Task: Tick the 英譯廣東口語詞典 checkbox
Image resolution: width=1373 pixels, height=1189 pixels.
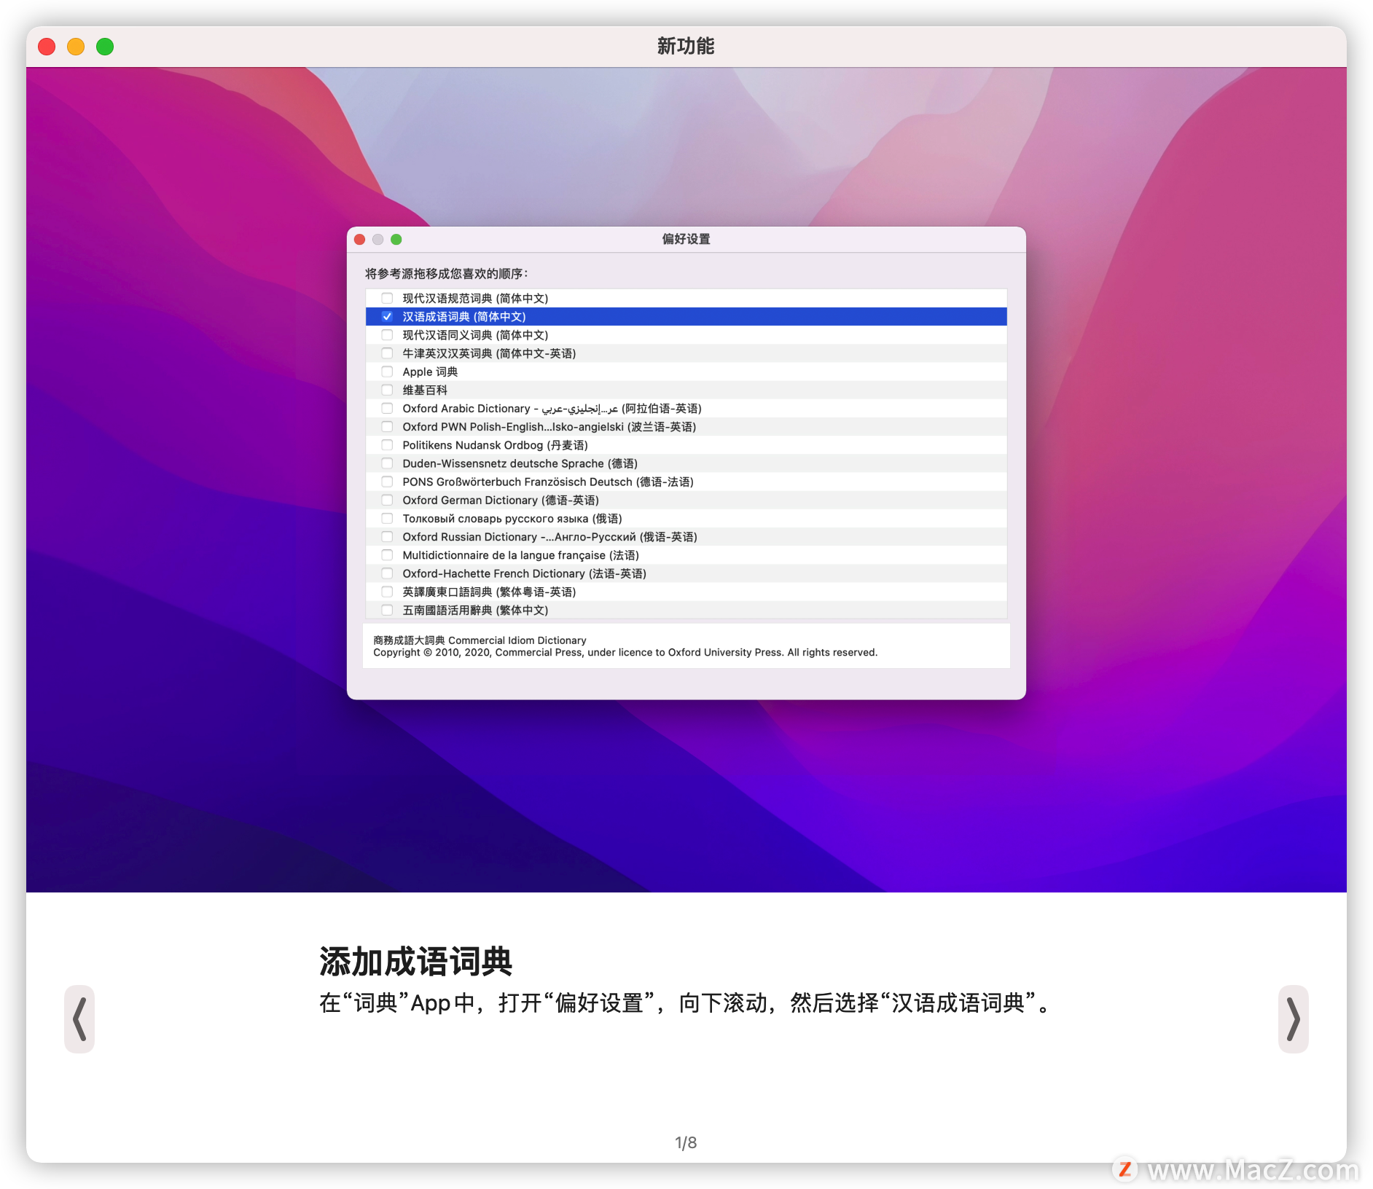Action: pos(387,592)
